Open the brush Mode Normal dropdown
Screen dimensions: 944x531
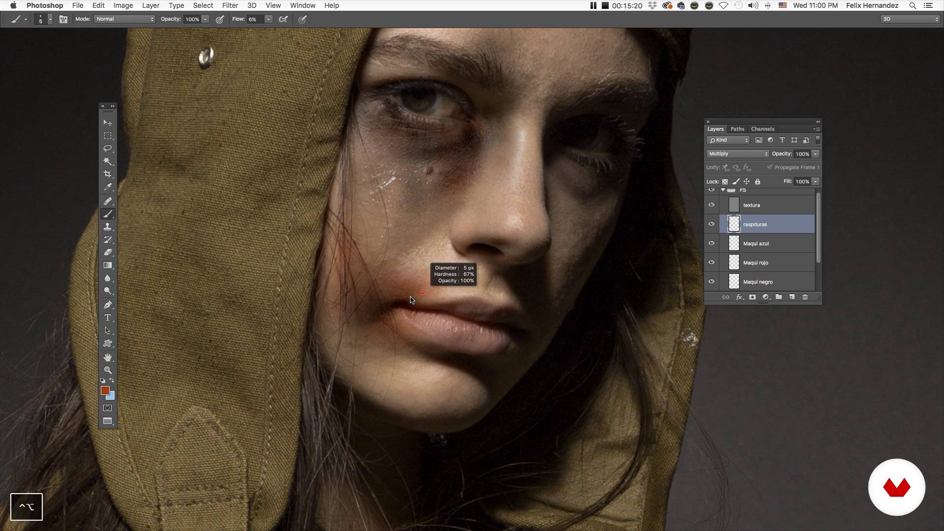(125, 19)
